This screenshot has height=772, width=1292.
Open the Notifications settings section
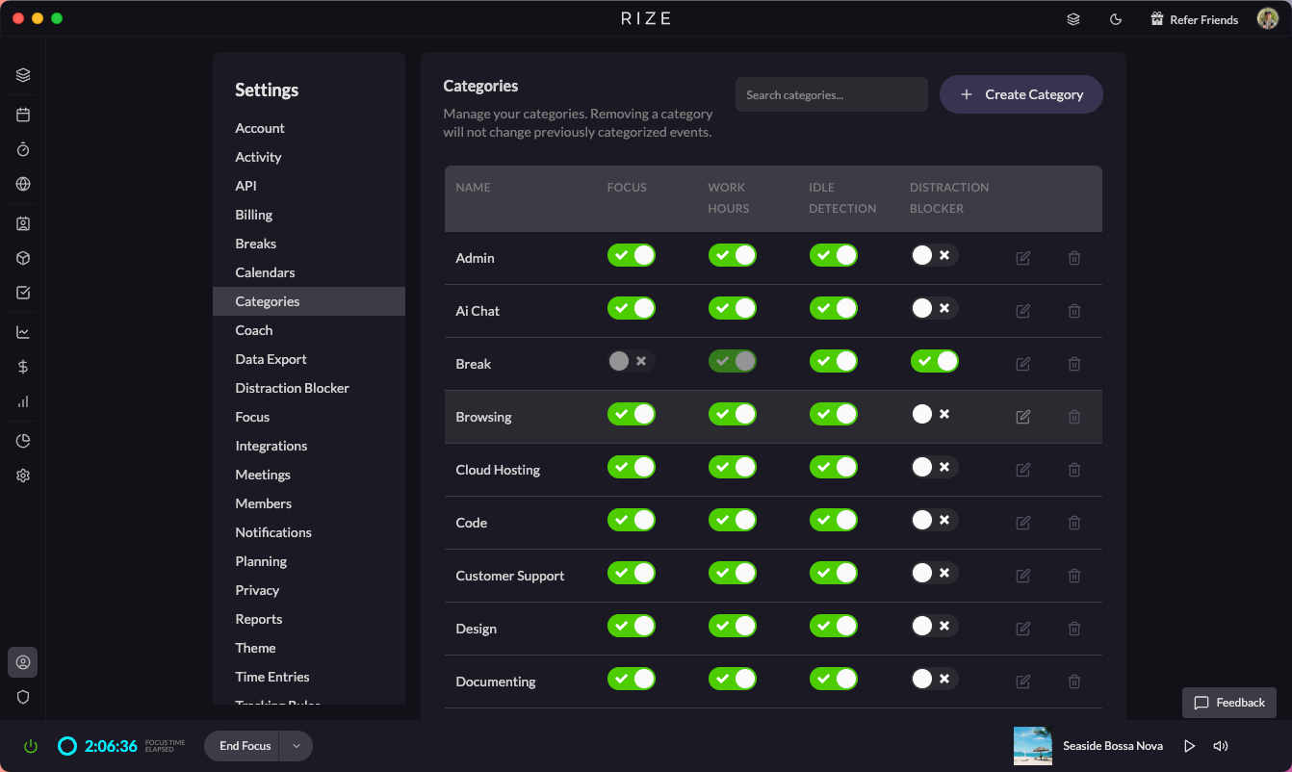point(273,531)
